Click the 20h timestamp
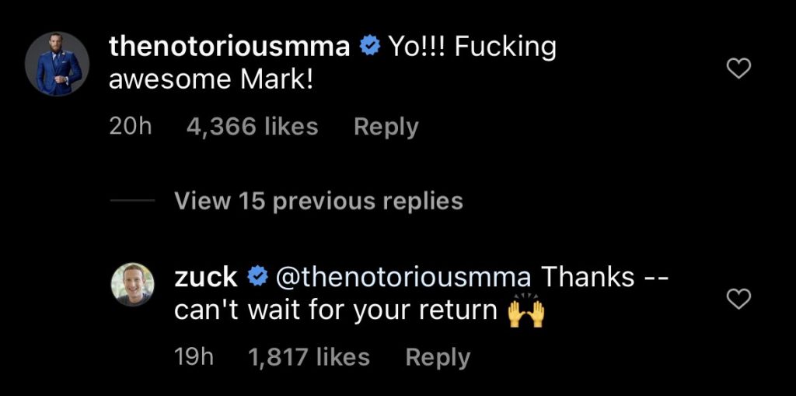 [x=131, y=127]
